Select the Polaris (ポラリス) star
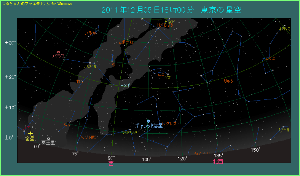 tap(284, 26)
